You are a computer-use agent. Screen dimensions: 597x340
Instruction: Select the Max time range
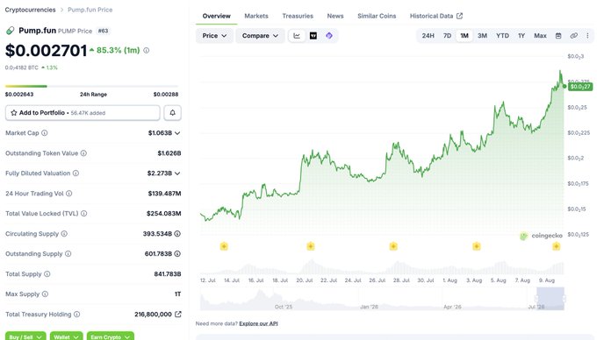coord(540,36)
